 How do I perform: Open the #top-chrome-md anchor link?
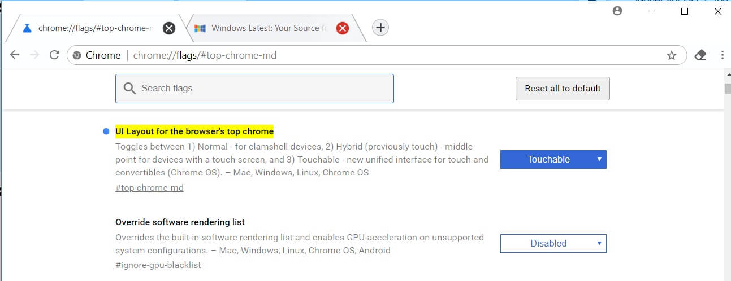point(149,187)
